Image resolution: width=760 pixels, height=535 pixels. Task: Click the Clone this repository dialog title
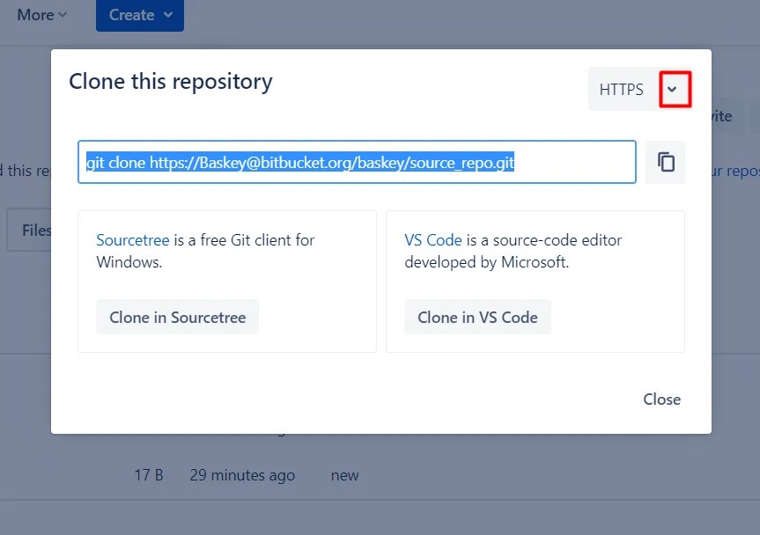pyautogui.click(x=170, y=81)
